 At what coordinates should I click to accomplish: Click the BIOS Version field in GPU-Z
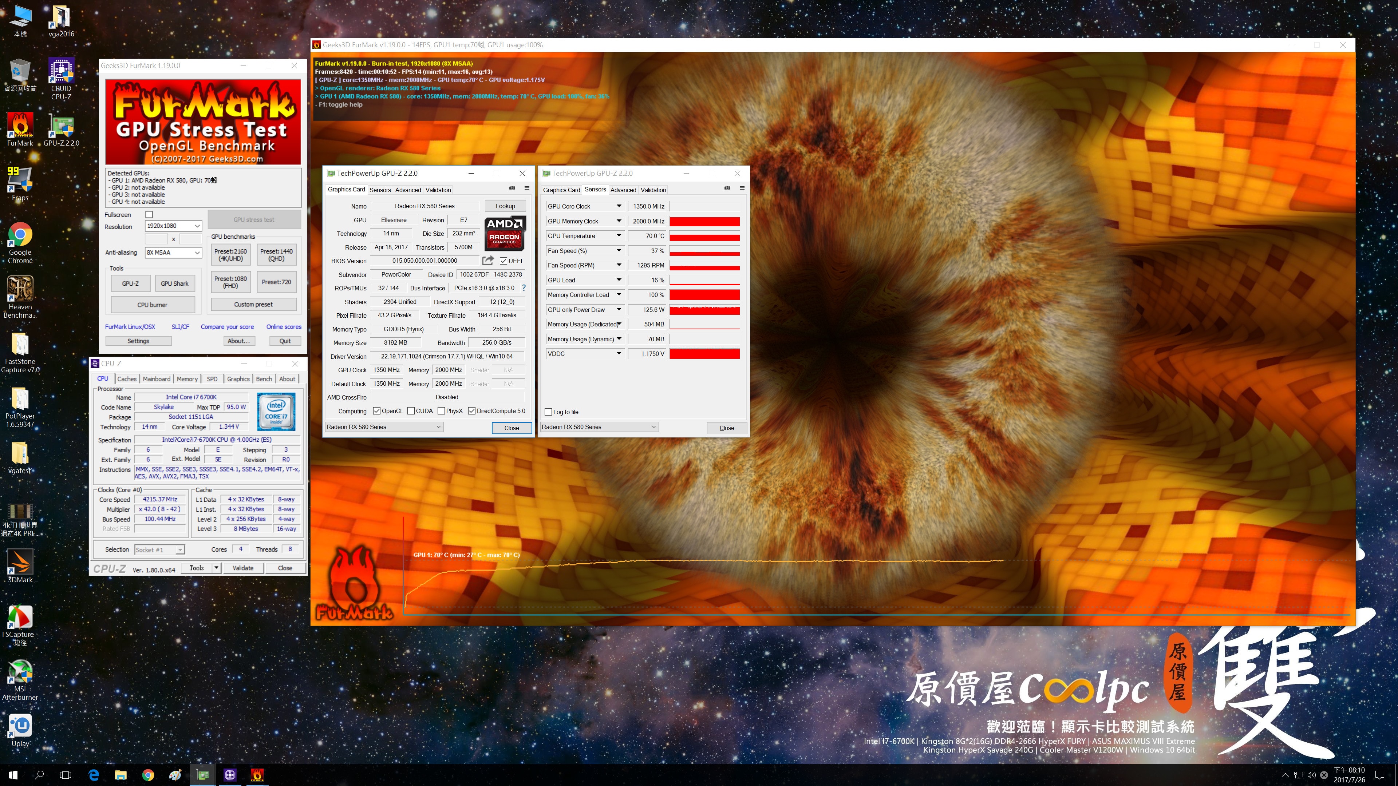pos(425,261)
